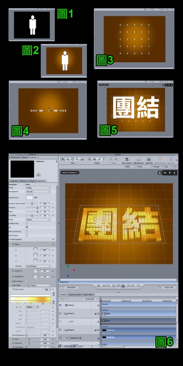The height and width of the screenshot is (366, 183).
Task: Toggle Camera layer visibility checkbox
Action: pos(60,305)
